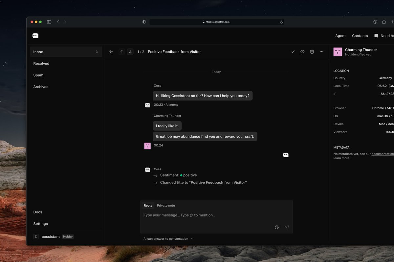Image resolution: width=394 pixels, height=262 pixels.
Task: Open Contacts in top navigation
Action: (x=360, y=36)
